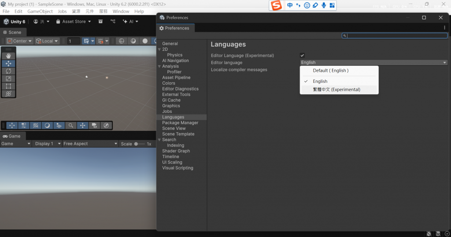Open Preferences kebab options menu
Screen dimensions: 451x237
(444, 28)
